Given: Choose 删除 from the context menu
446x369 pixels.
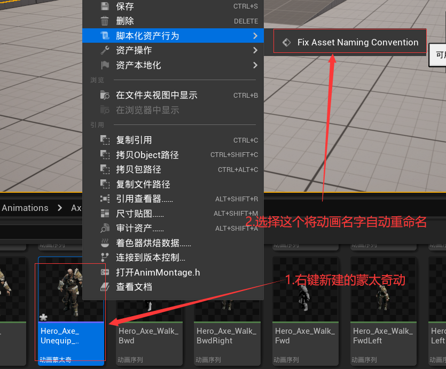Looking at the screenshot, I should click(x=173, y=21).
